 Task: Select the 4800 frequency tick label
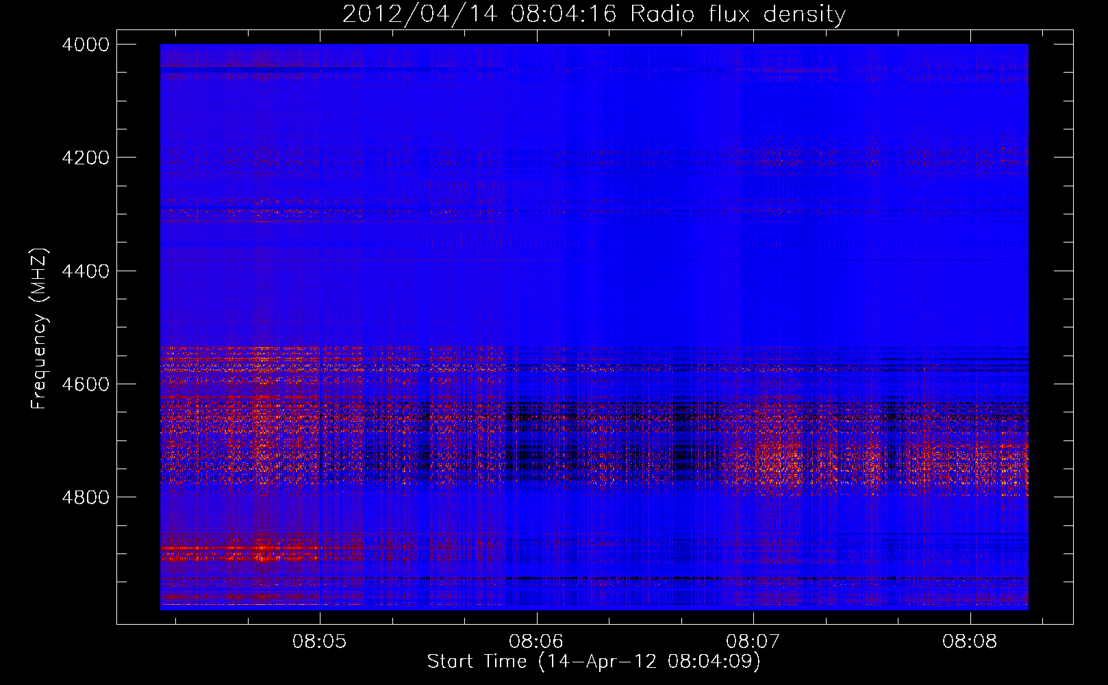point(86,497)
